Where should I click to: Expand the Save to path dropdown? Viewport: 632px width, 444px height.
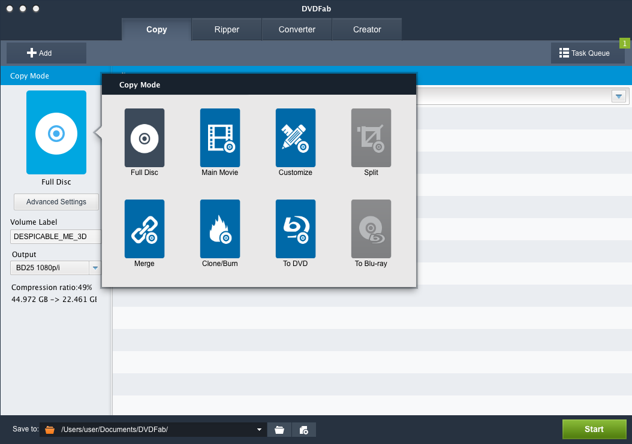click(259, 430)
